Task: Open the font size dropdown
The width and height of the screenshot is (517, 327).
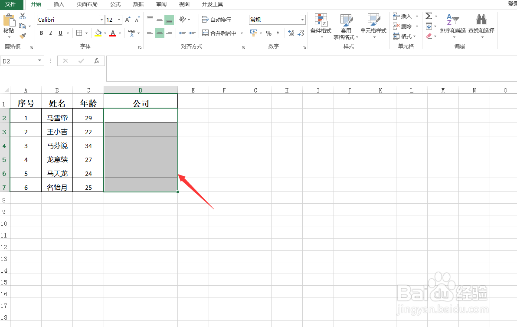Action: tap(119, 20)
